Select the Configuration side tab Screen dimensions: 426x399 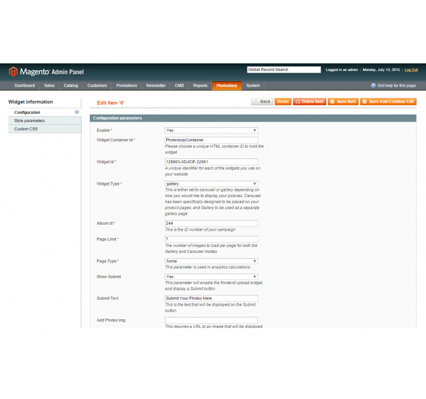[x=45, y=112]
